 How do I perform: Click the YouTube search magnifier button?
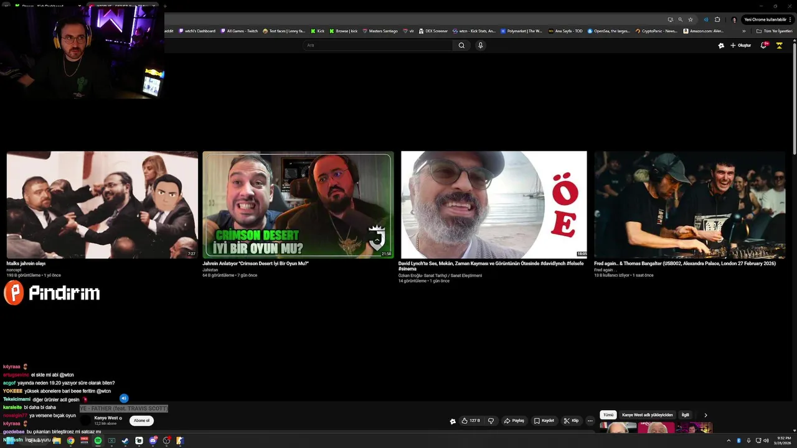tap(461, 45)
